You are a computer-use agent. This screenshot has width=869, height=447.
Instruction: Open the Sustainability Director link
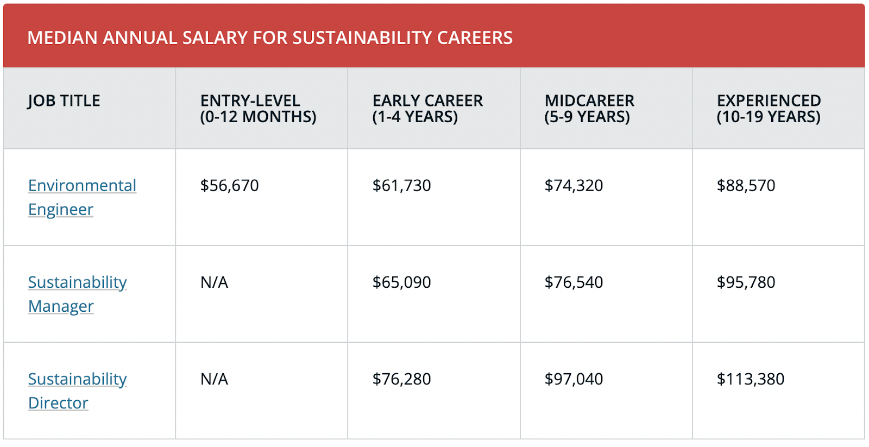[77, 391]
